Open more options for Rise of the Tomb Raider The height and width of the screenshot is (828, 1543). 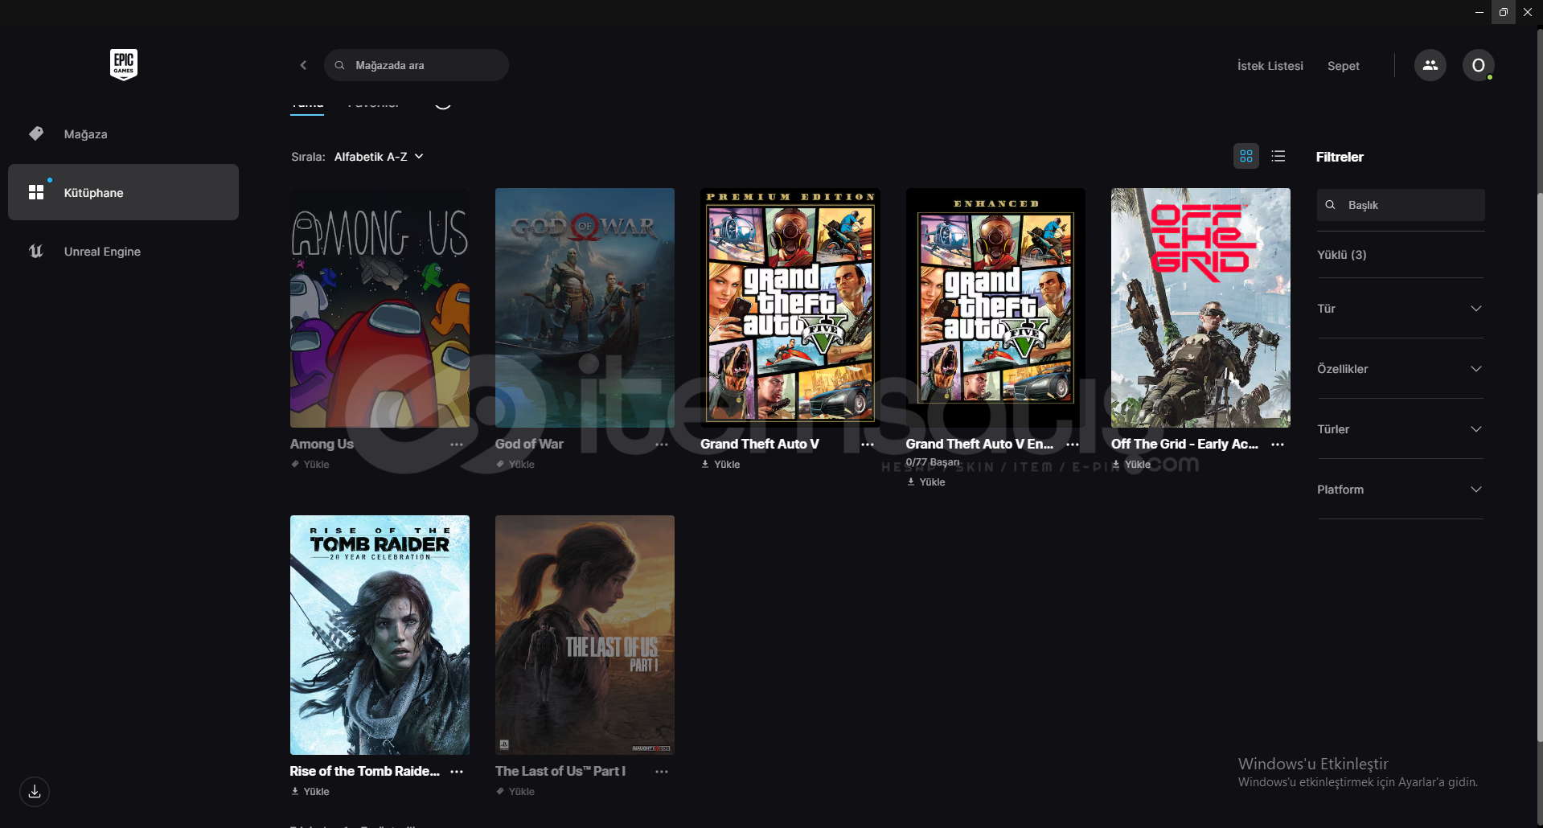coord(457,772)
